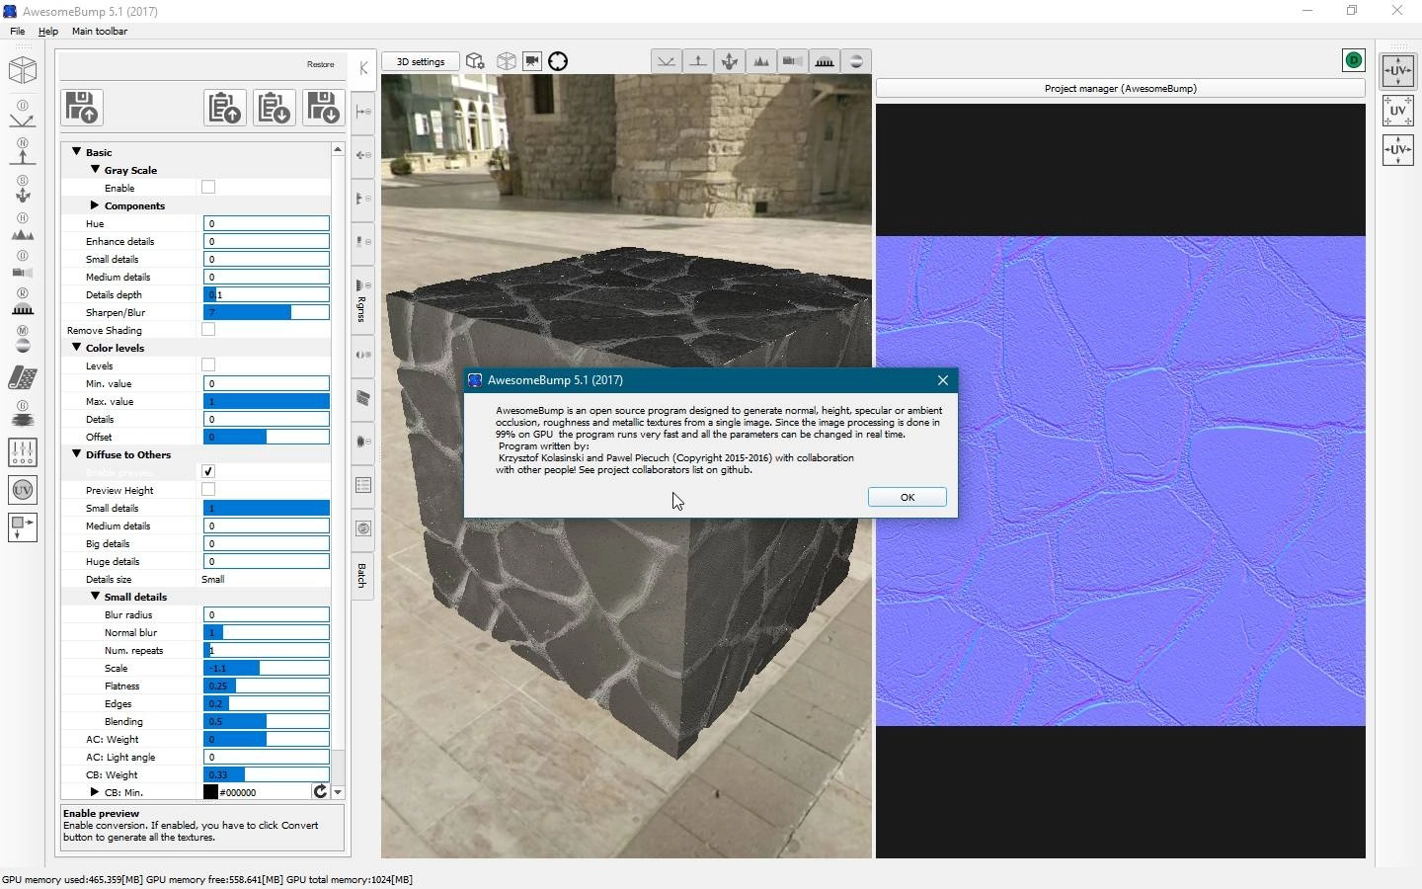Switch to the Rgnss side tab

(361, 301)
